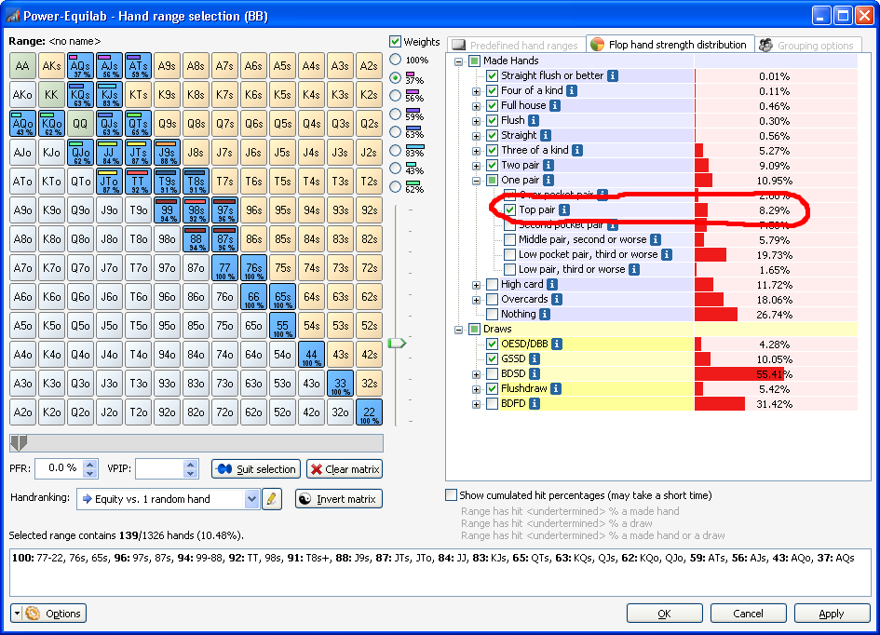Collapse the Draws tree group
The height and width of the screenshot is (635, 880).
(458, 330)
